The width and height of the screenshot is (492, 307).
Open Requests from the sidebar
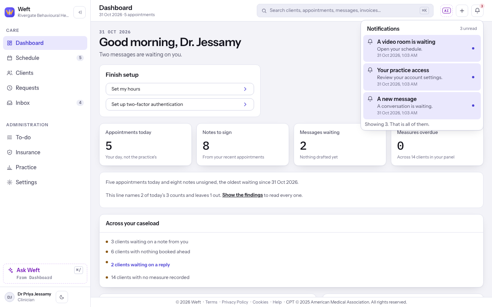45,88
